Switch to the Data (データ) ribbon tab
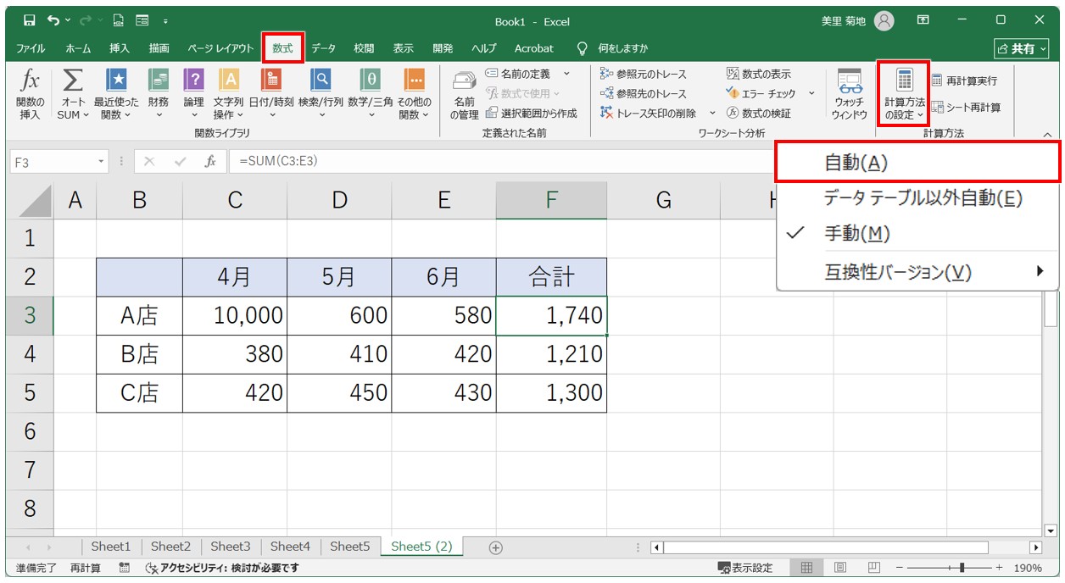 tap(323, 48)
